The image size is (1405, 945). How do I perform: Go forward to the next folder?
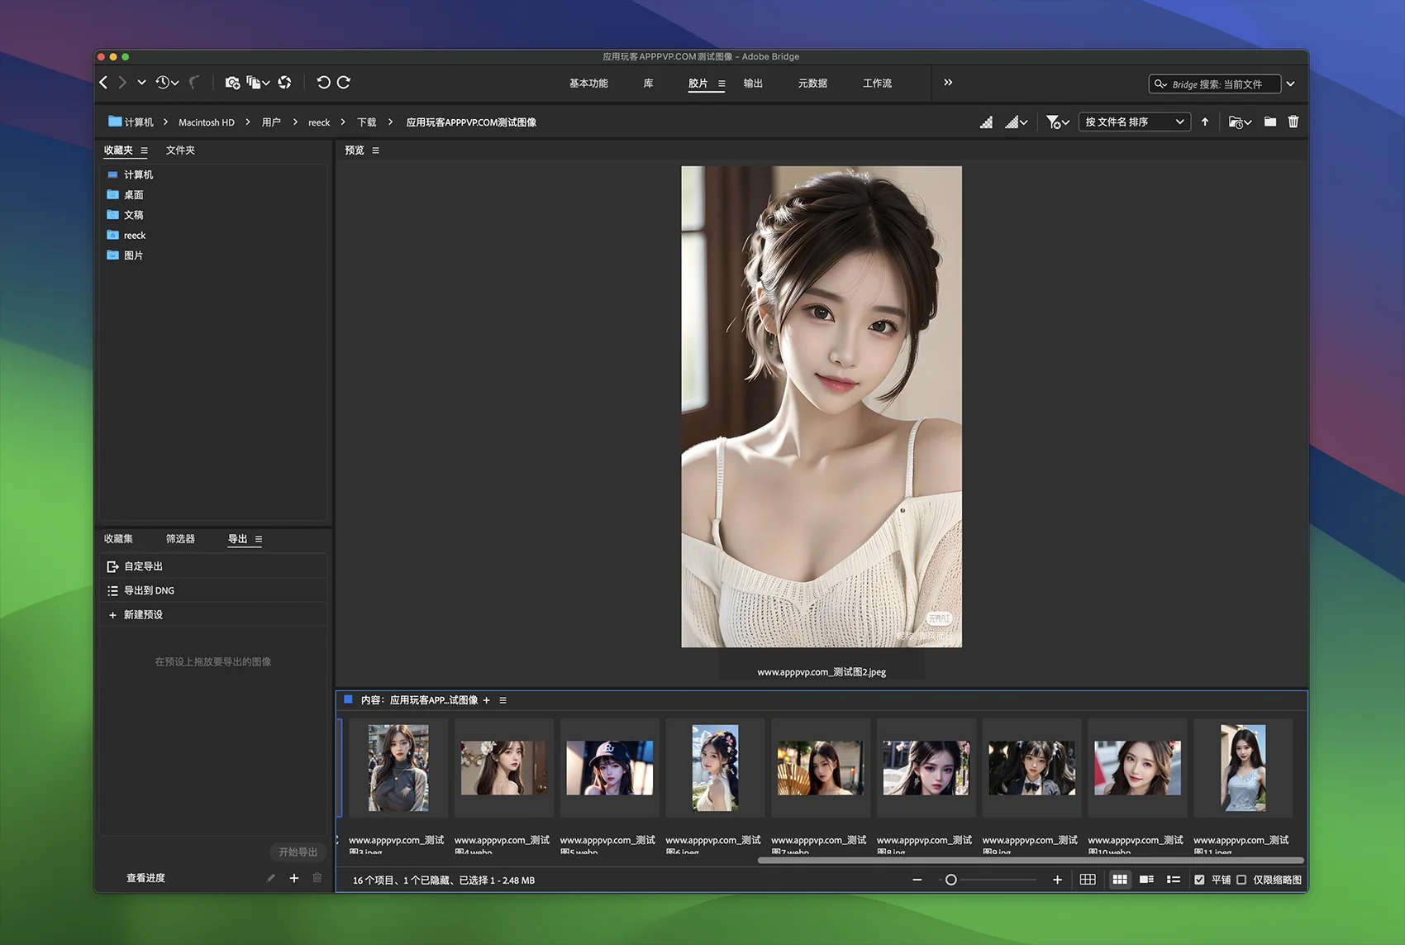click(x=122, y=82)
